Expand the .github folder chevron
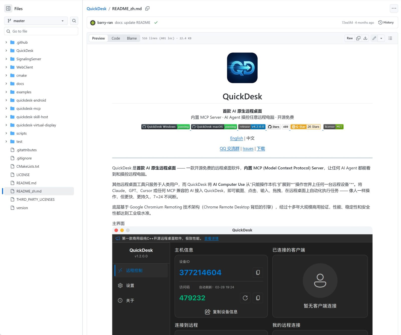This screenshot has height=335, width=401. pyautogui.click(x=6, y=42)
